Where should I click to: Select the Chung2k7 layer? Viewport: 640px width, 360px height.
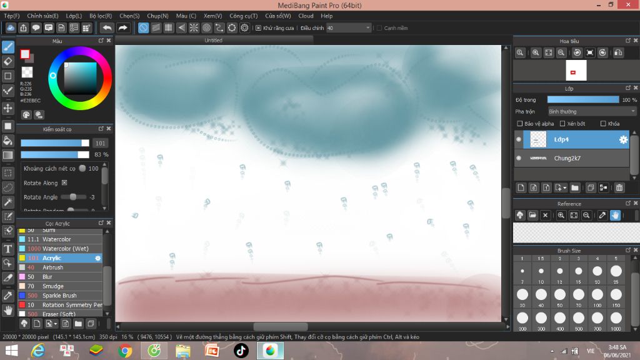coord(572,158)
